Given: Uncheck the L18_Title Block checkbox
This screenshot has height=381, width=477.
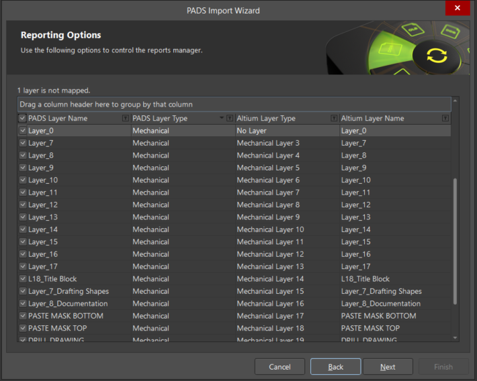Looking at the screenshot, I should (x=23, y=279).
